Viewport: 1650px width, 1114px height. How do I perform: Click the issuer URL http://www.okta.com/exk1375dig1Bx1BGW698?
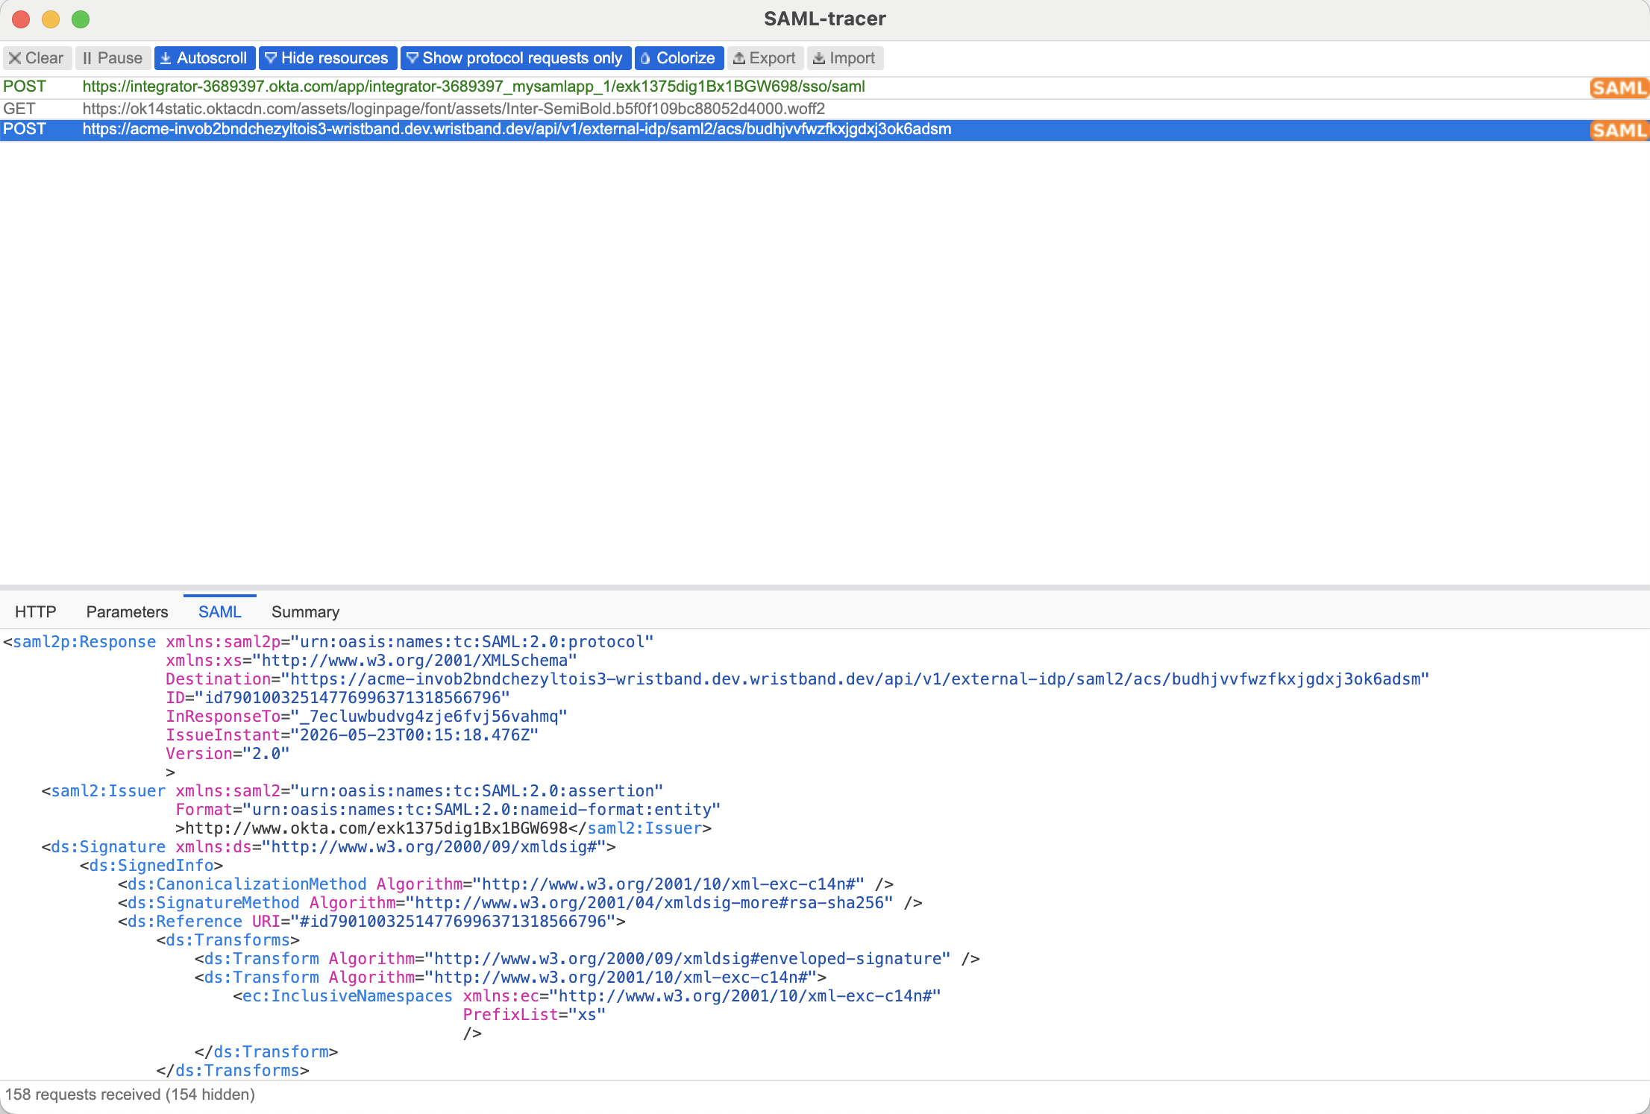coord(377,828)
